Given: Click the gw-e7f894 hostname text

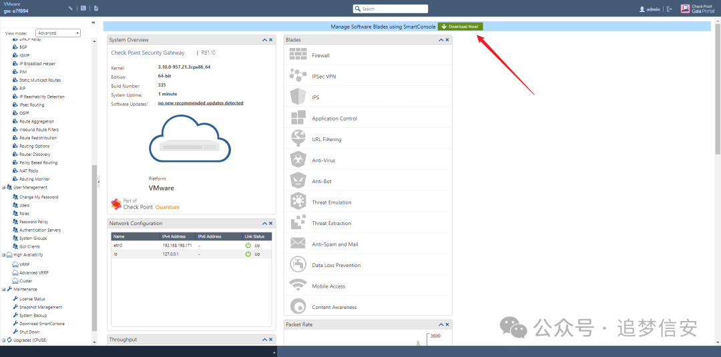Looking at the screenshot, I should [16, 11].
